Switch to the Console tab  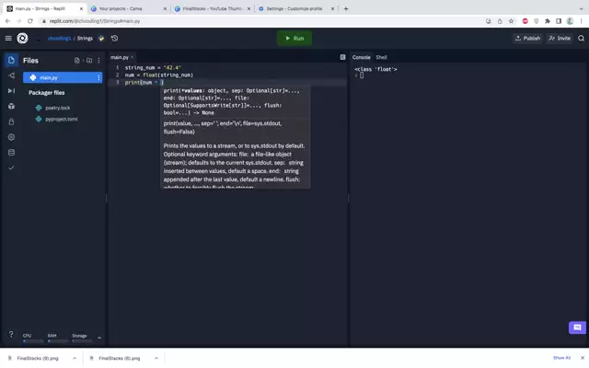click(x=362, y=57)
